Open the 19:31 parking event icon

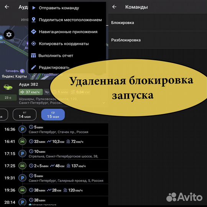(x=22, y=178)
